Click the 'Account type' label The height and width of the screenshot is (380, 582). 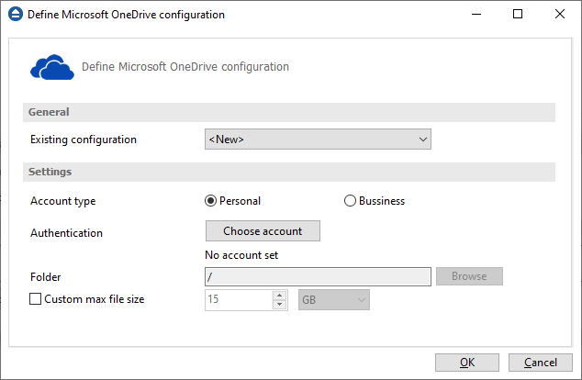coord(63,201)
